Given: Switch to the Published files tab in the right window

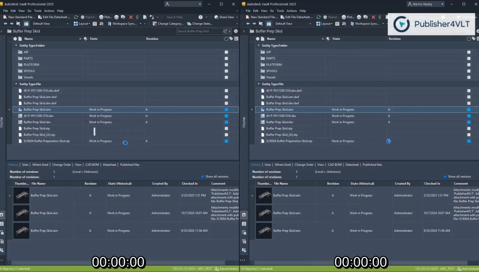Looking at the screenshot, I should [x=372, y=165].
